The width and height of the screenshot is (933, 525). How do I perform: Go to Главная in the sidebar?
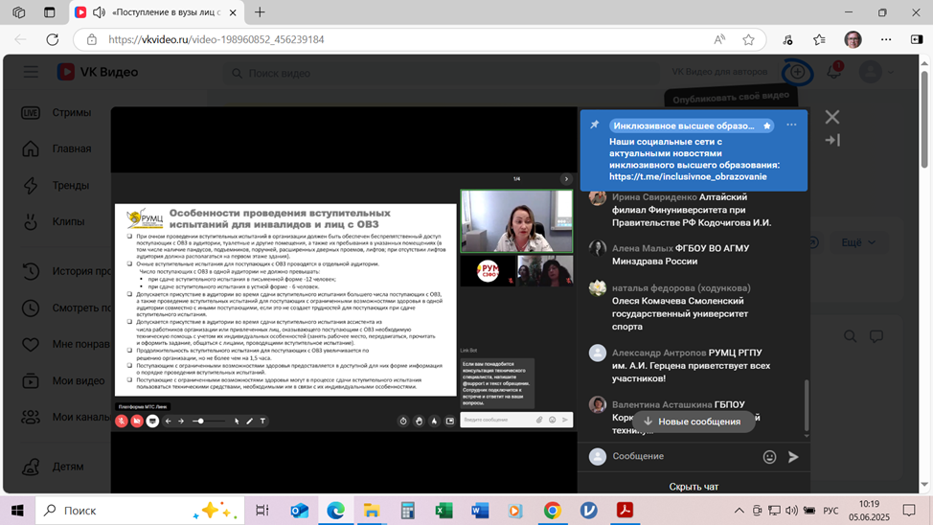coord(72,148)
